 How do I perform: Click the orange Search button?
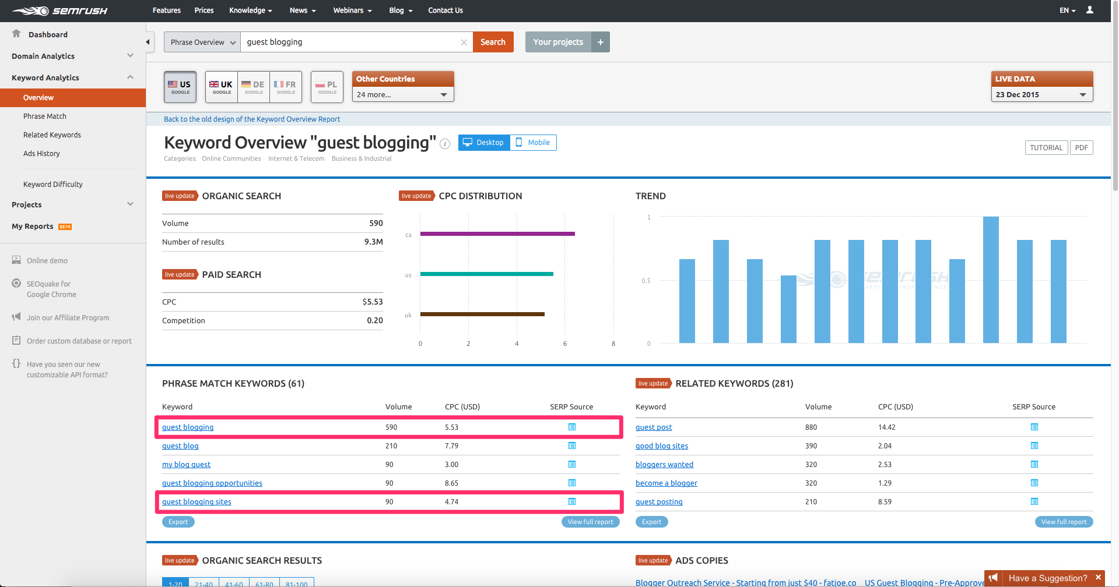(493, 42)
